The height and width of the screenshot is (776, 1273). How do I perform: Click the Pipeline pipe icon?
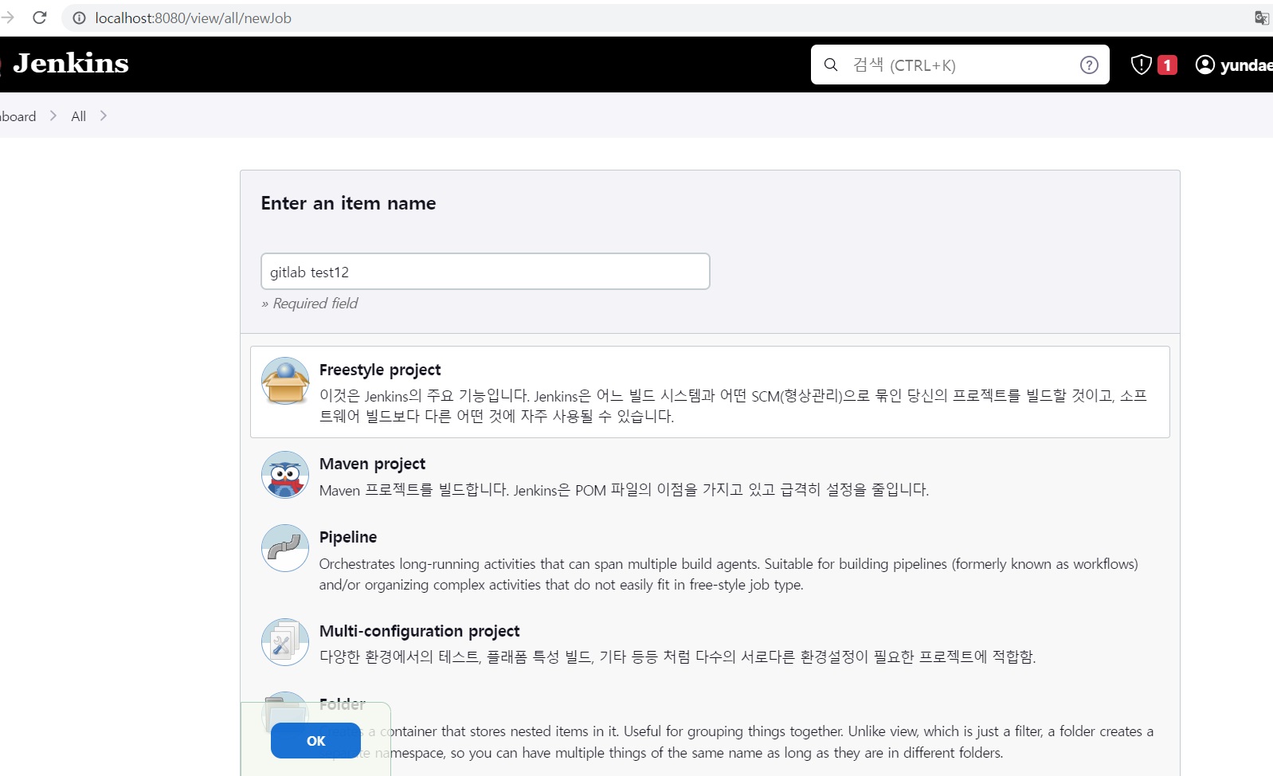point(285,548)
